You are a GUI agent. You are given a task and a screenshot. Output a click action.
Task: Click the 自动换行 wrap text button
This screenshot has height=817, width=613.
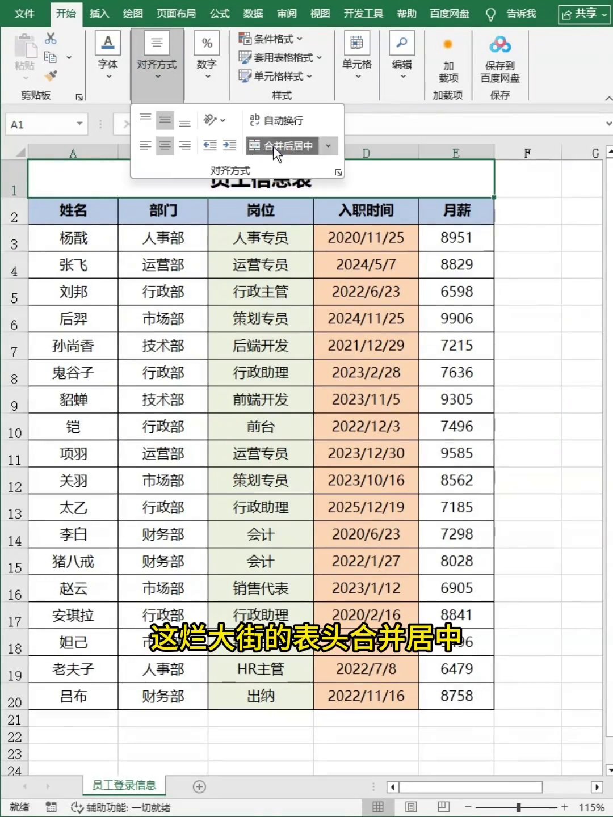[276, 120]
